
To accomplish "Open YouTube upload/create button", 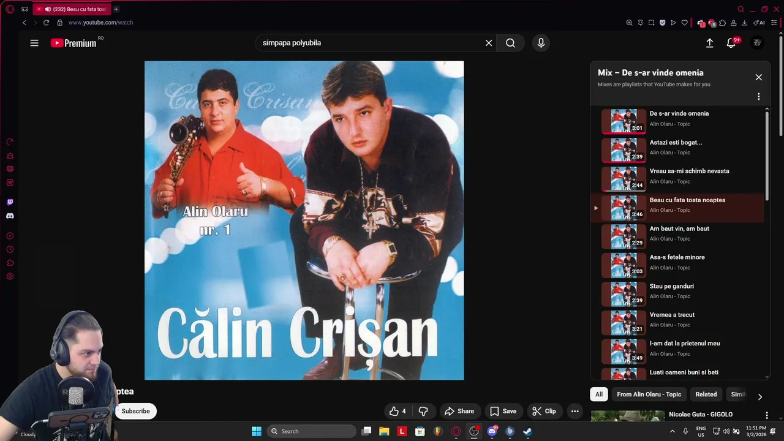I will point(709,43).
